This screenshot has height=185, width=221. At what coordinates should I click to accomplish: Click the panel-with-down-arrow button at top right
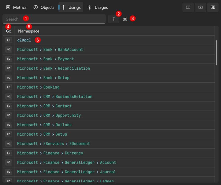[200, 7]
